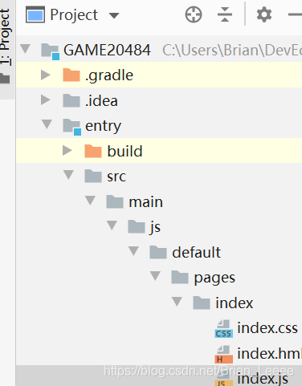Select the src folder label
This screenshot has width=302, height=386.
tap(116, 177)
